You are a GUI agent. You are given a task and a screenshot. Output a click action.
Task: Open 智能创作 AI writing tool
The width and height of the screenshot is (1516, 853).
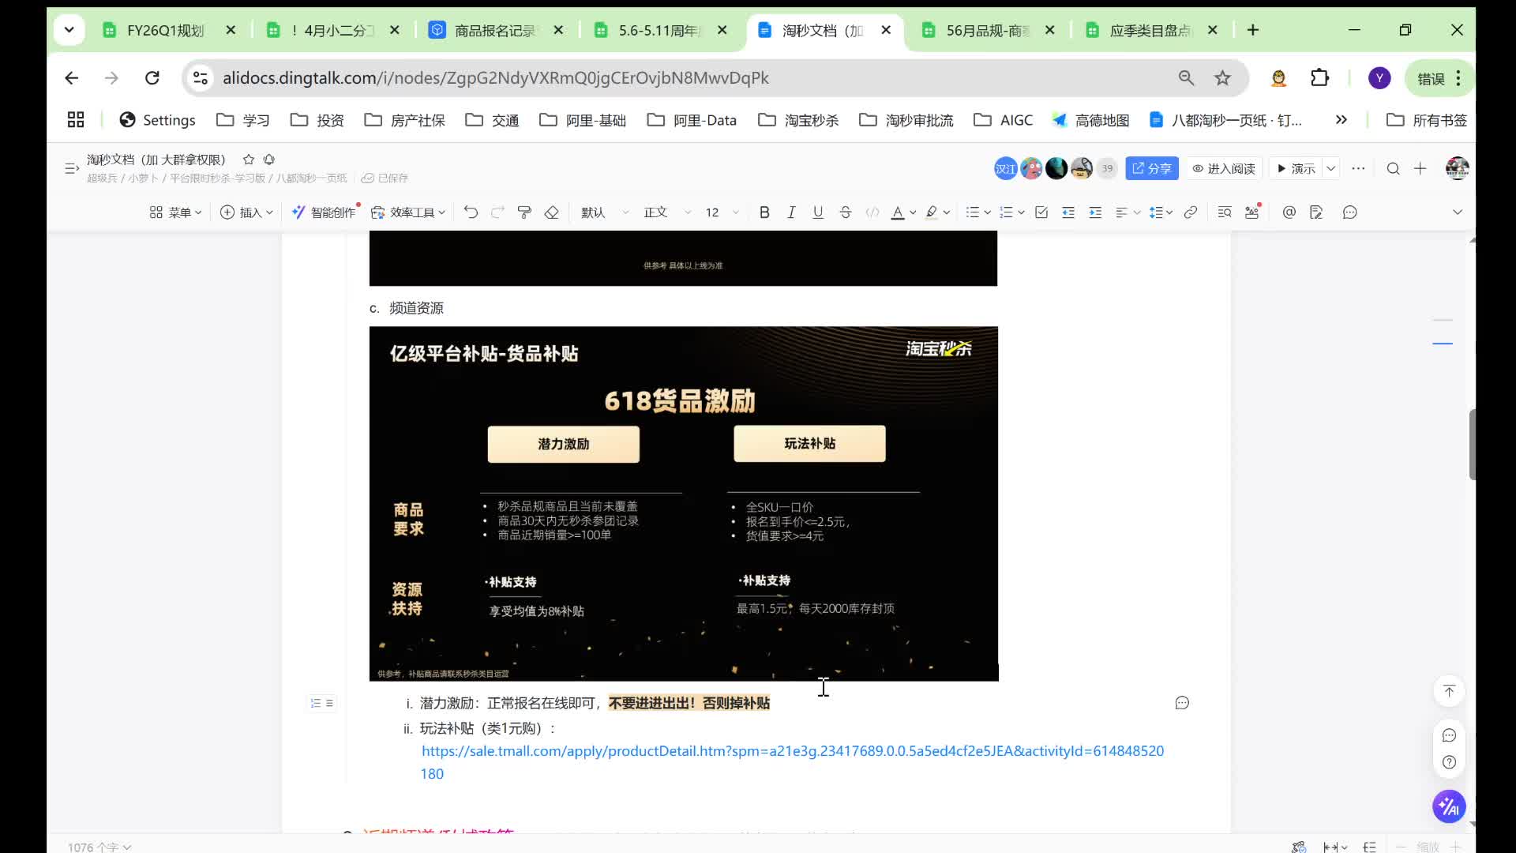pos(325,212)
